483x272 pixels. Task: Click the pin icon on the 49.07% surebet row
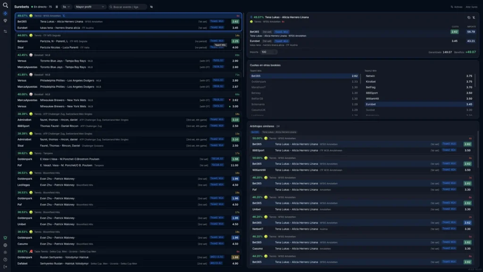coord(64,16)
